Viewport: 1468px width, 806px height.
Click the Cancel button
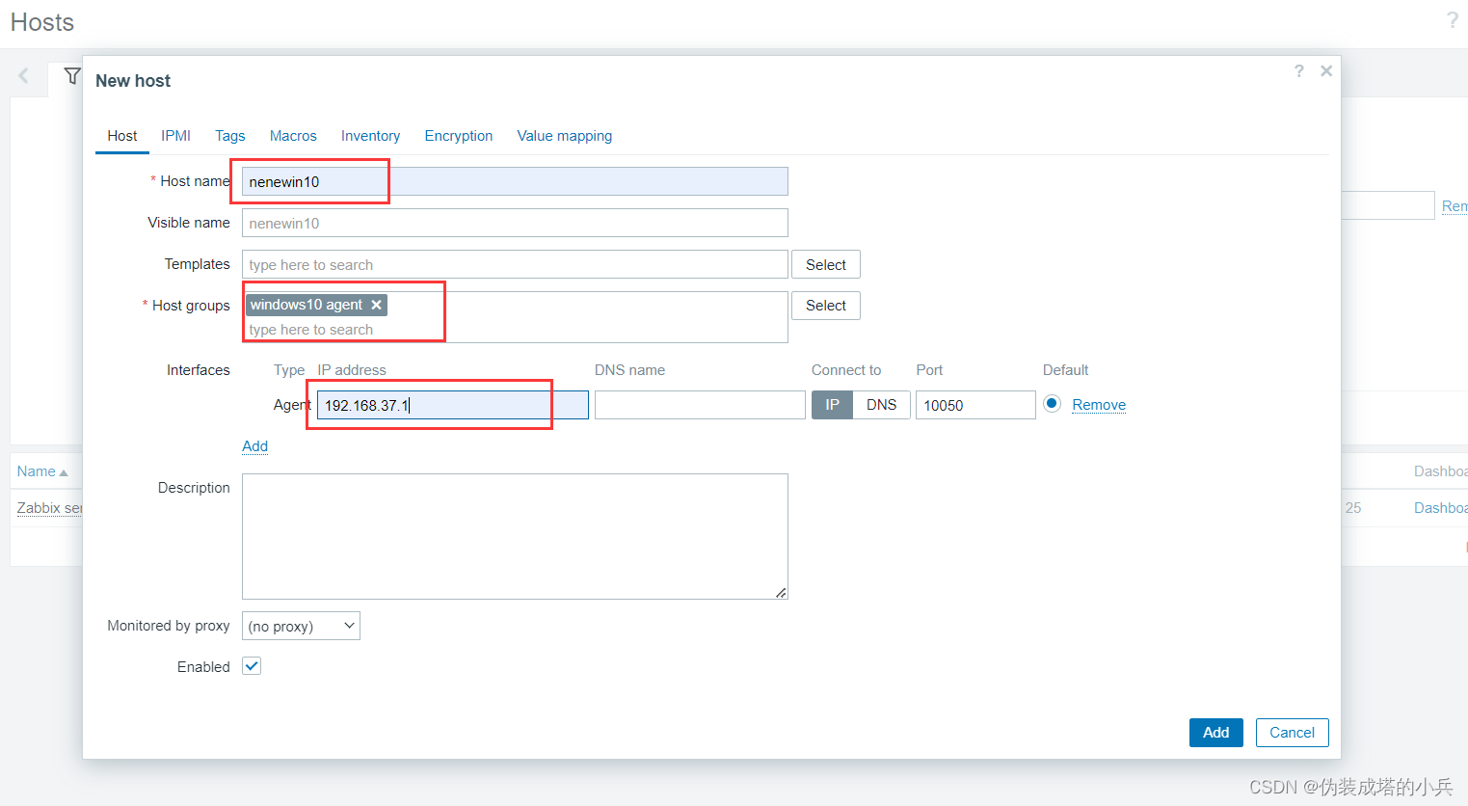pos(1292,733)
